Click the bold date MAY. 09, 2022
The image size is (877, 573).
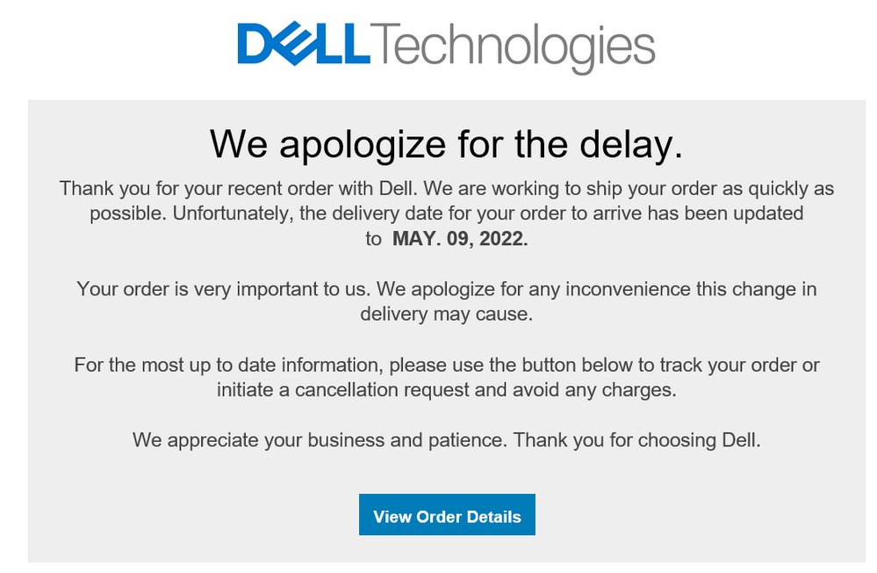[460, 239]
